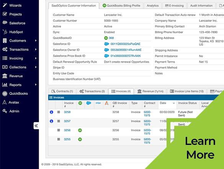224x169 pixels.
Task: Click the info icon for invoice 3258
Action: 51,112
